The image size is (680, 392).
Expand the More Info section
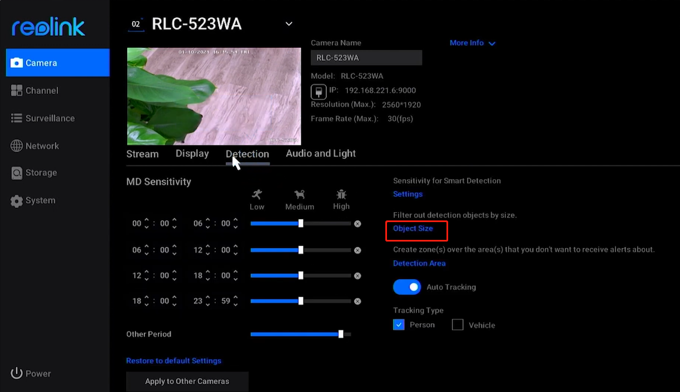pos(472,43)
